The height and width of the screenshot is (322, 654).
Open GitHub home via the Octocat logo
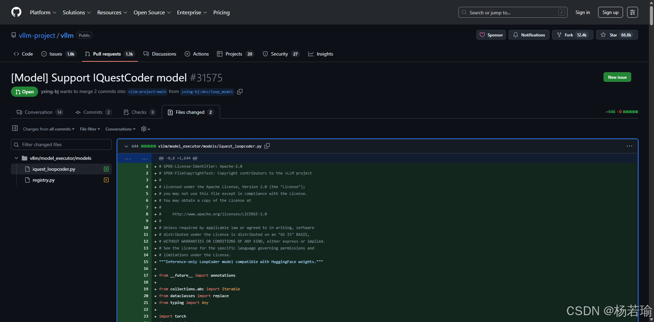click(x=16, y=12)
